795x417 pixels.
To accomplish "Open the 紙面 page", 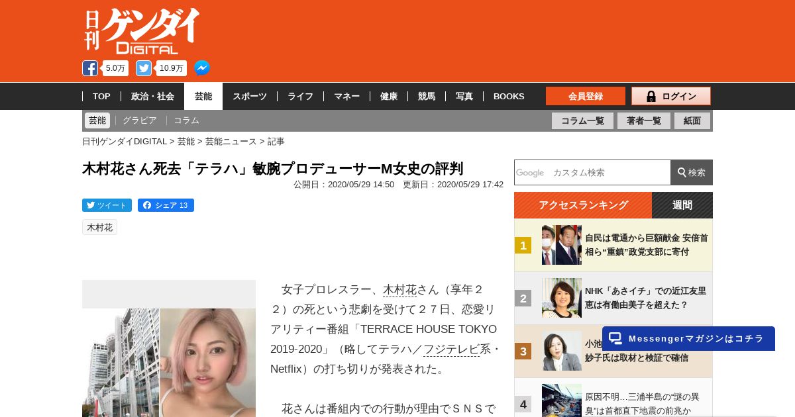I will tap(692, 120).
